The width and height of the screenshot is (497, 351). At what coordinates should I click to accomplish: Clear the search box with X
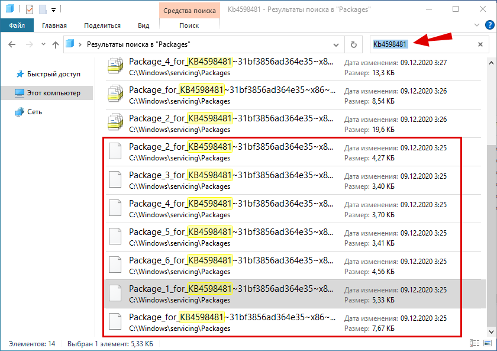click(x=480, y=44)
